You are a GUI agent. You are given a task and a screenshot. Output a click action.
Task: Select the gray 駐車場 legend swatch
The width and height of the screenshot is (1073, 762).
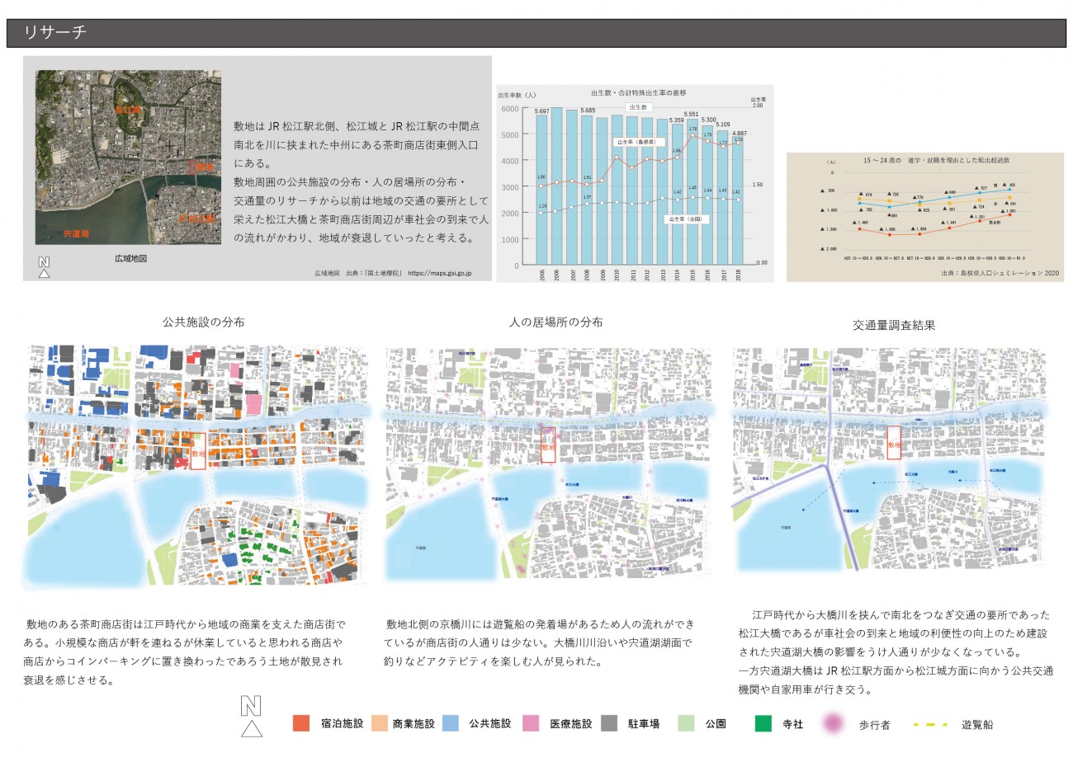pyautogui.click(x=611, y=723)
